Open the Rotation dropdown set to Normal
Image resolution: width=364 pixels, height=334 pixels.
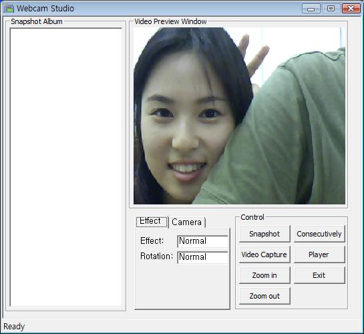(x=202, y=257)
